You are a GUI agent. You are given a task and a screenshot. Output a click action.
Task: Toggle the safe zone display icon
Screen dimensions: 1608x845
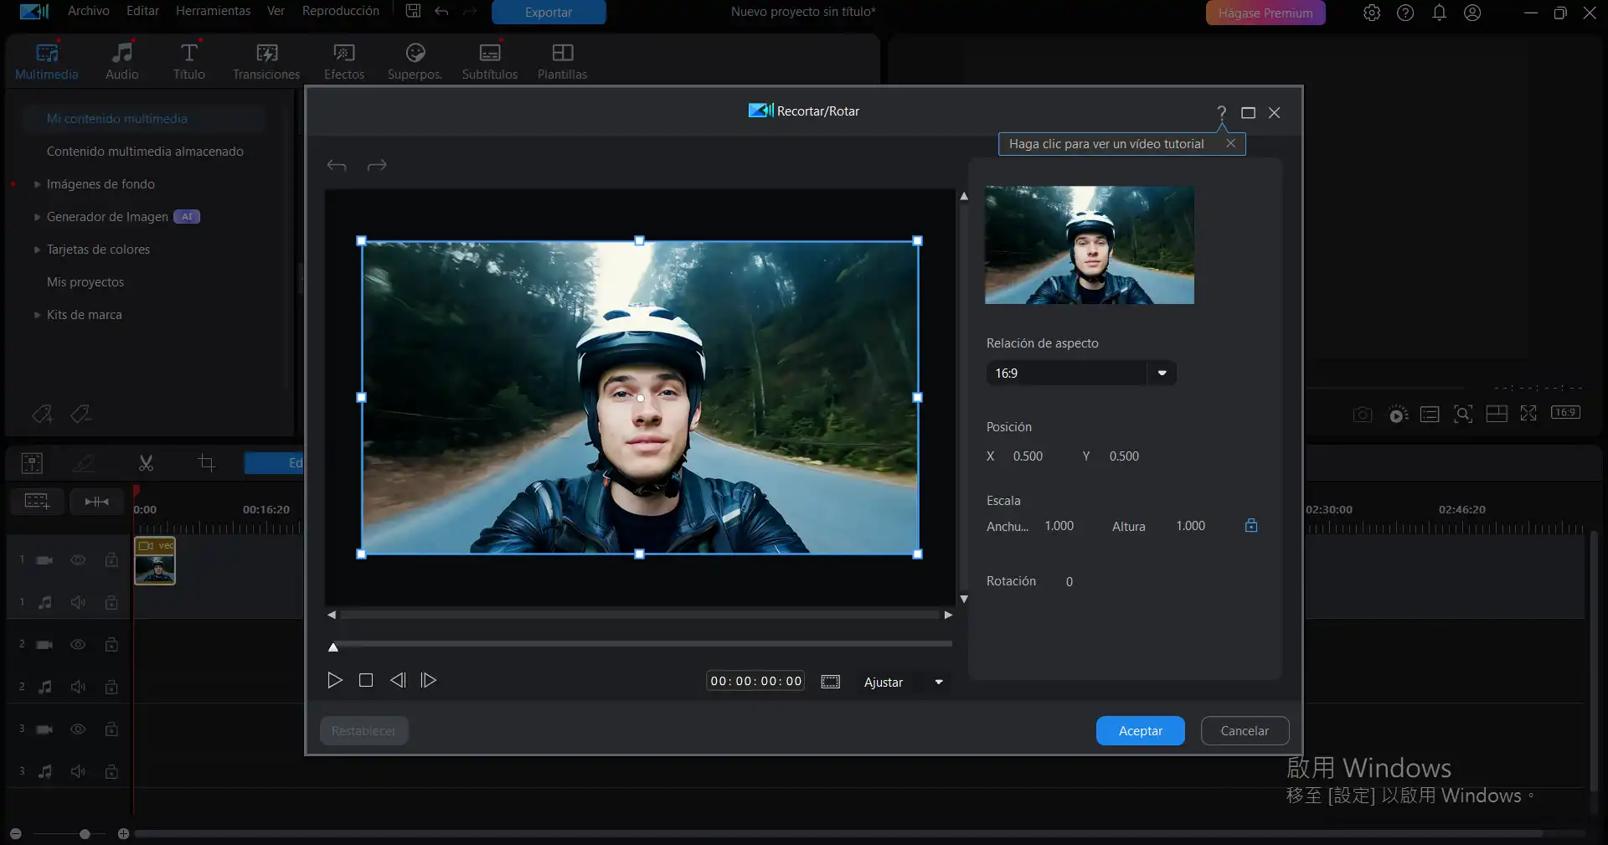(830, 682)
